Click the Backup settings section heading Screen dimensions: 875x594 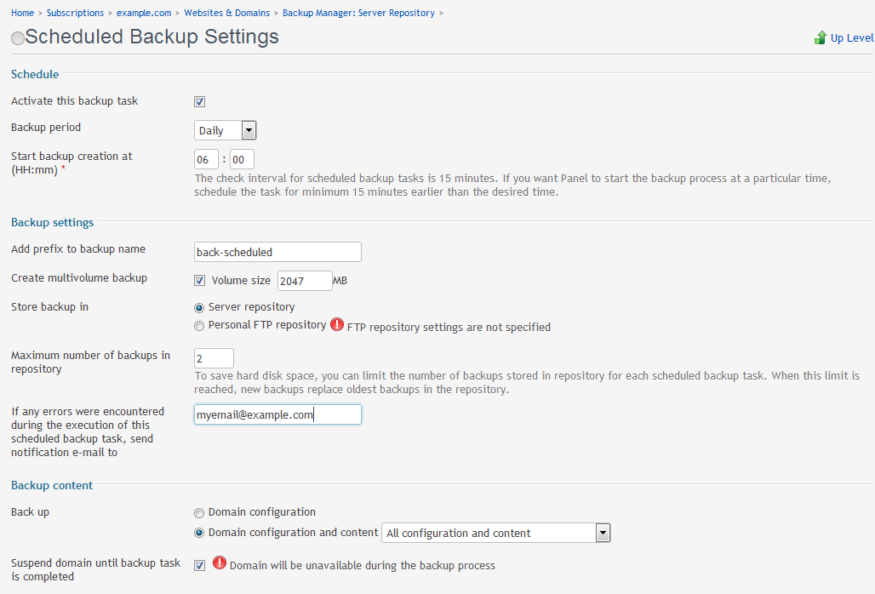[x=53, y=223]
